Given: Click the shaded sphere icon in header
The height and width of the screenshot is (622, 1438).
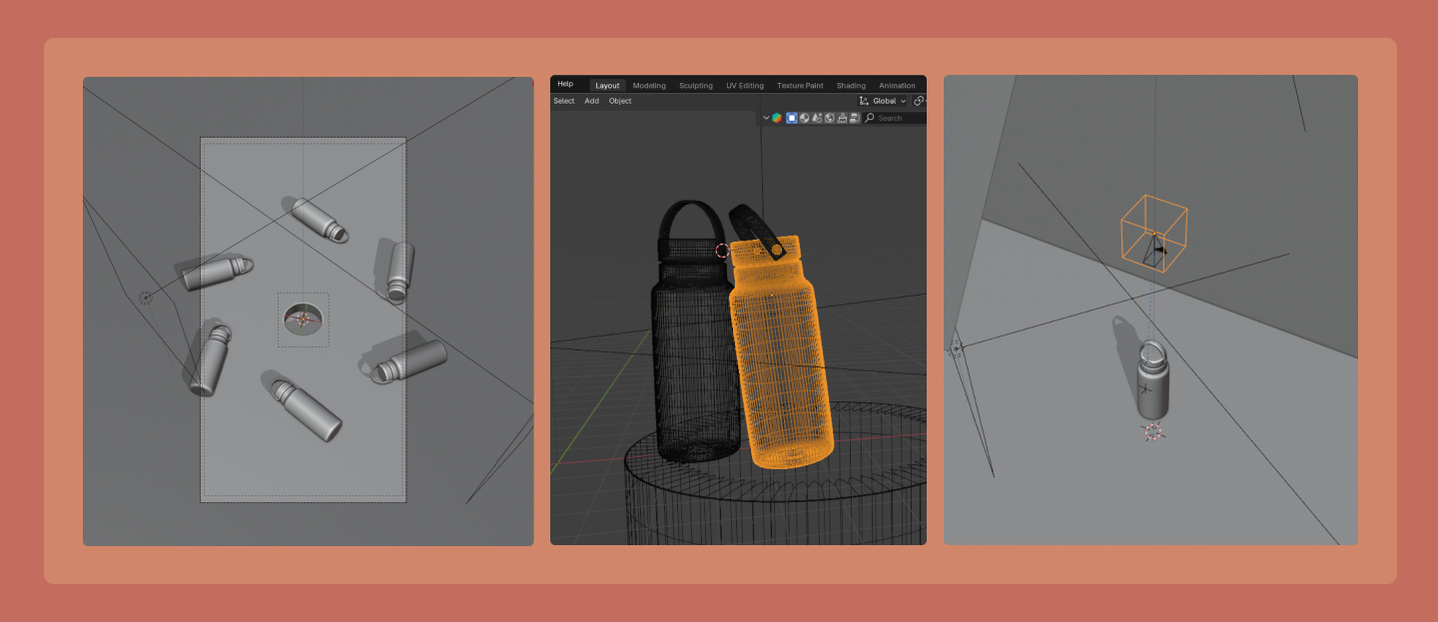Looking at the screenshot, I should [805, 118].
